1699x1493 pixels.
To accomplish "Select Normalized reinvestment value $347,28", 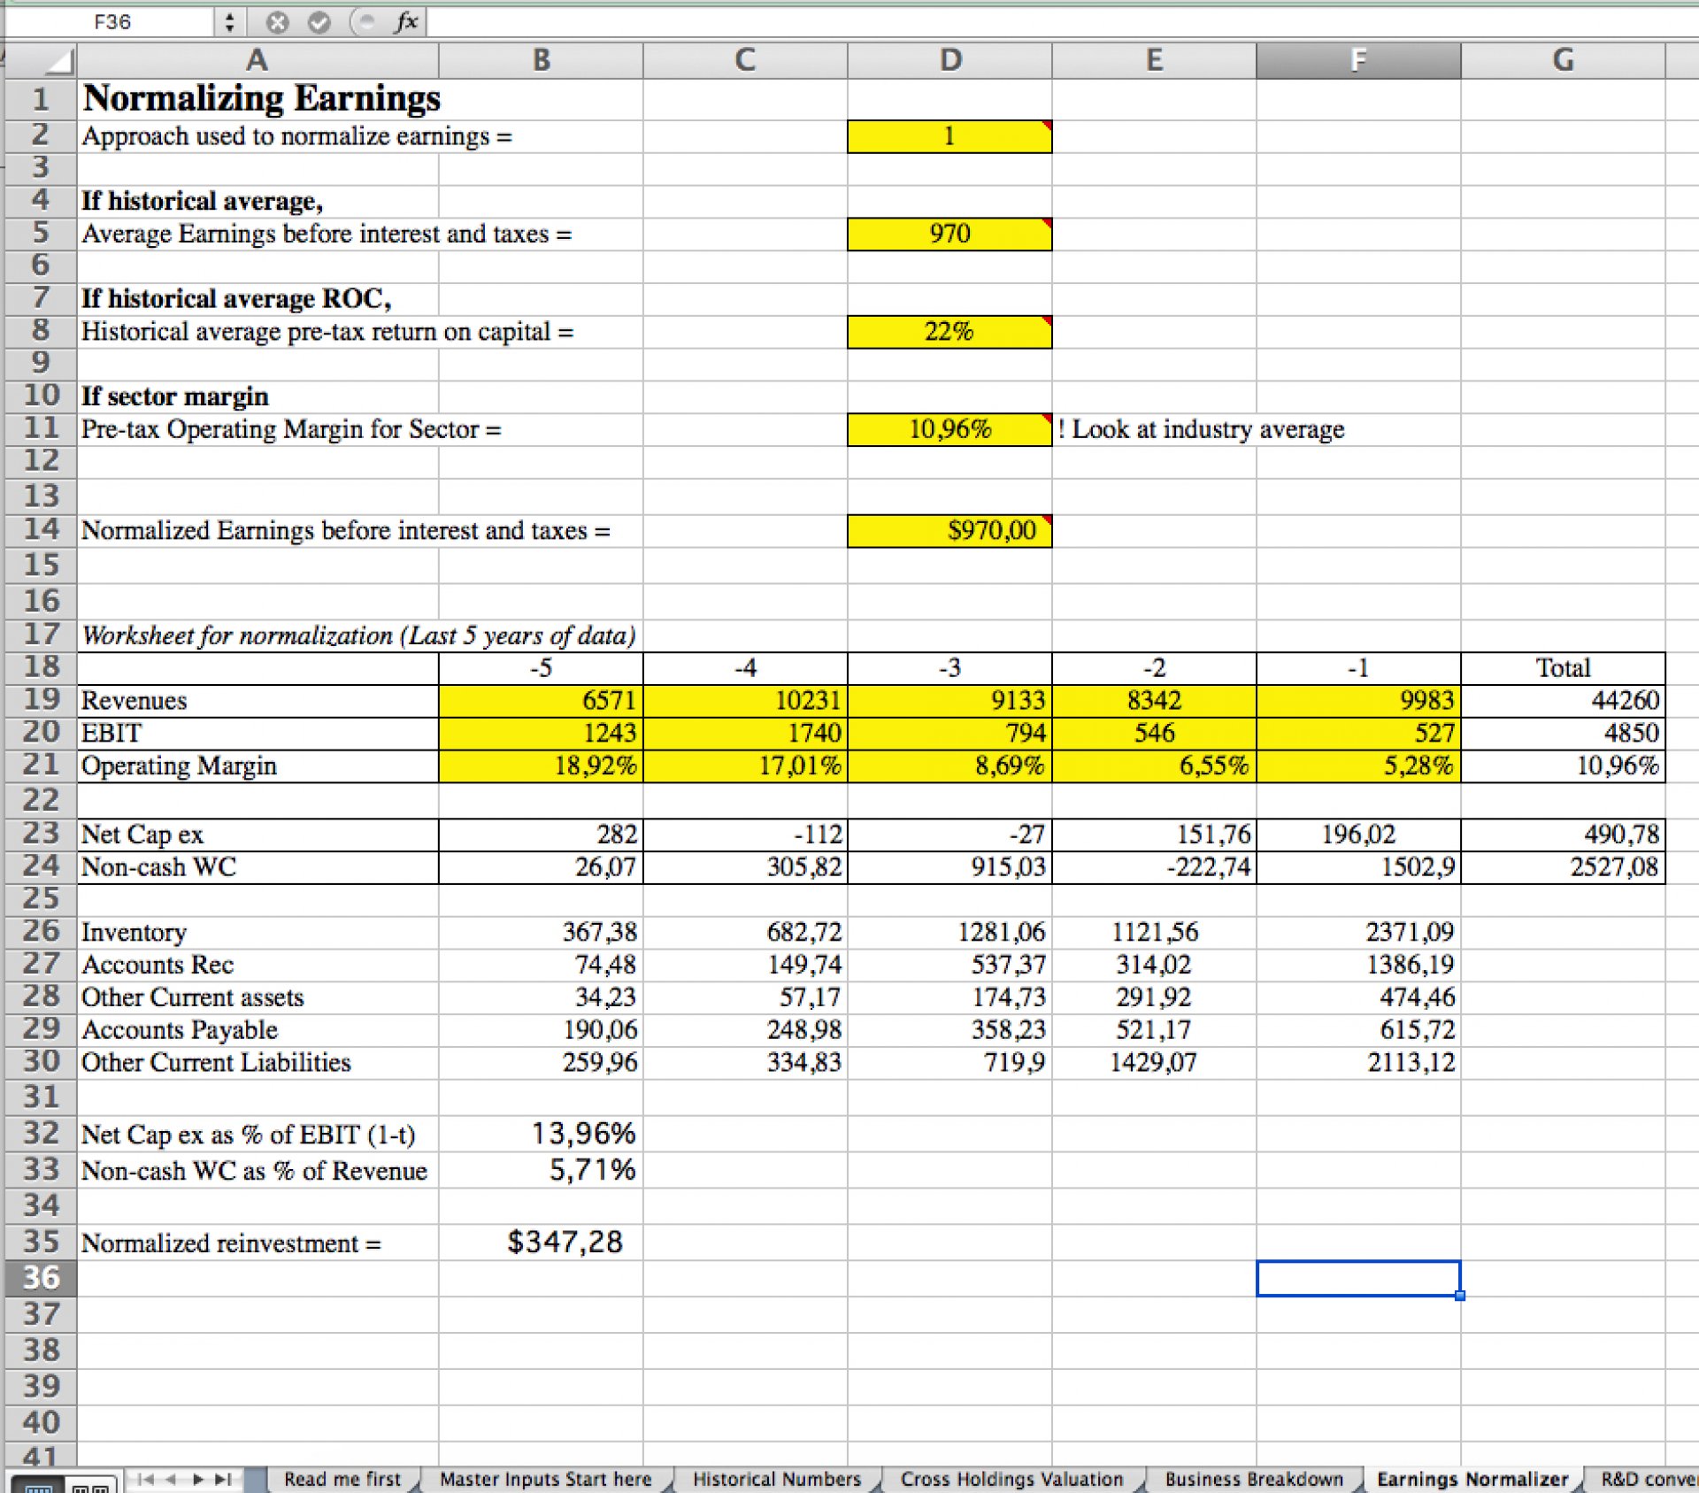I will point(541,1243).
